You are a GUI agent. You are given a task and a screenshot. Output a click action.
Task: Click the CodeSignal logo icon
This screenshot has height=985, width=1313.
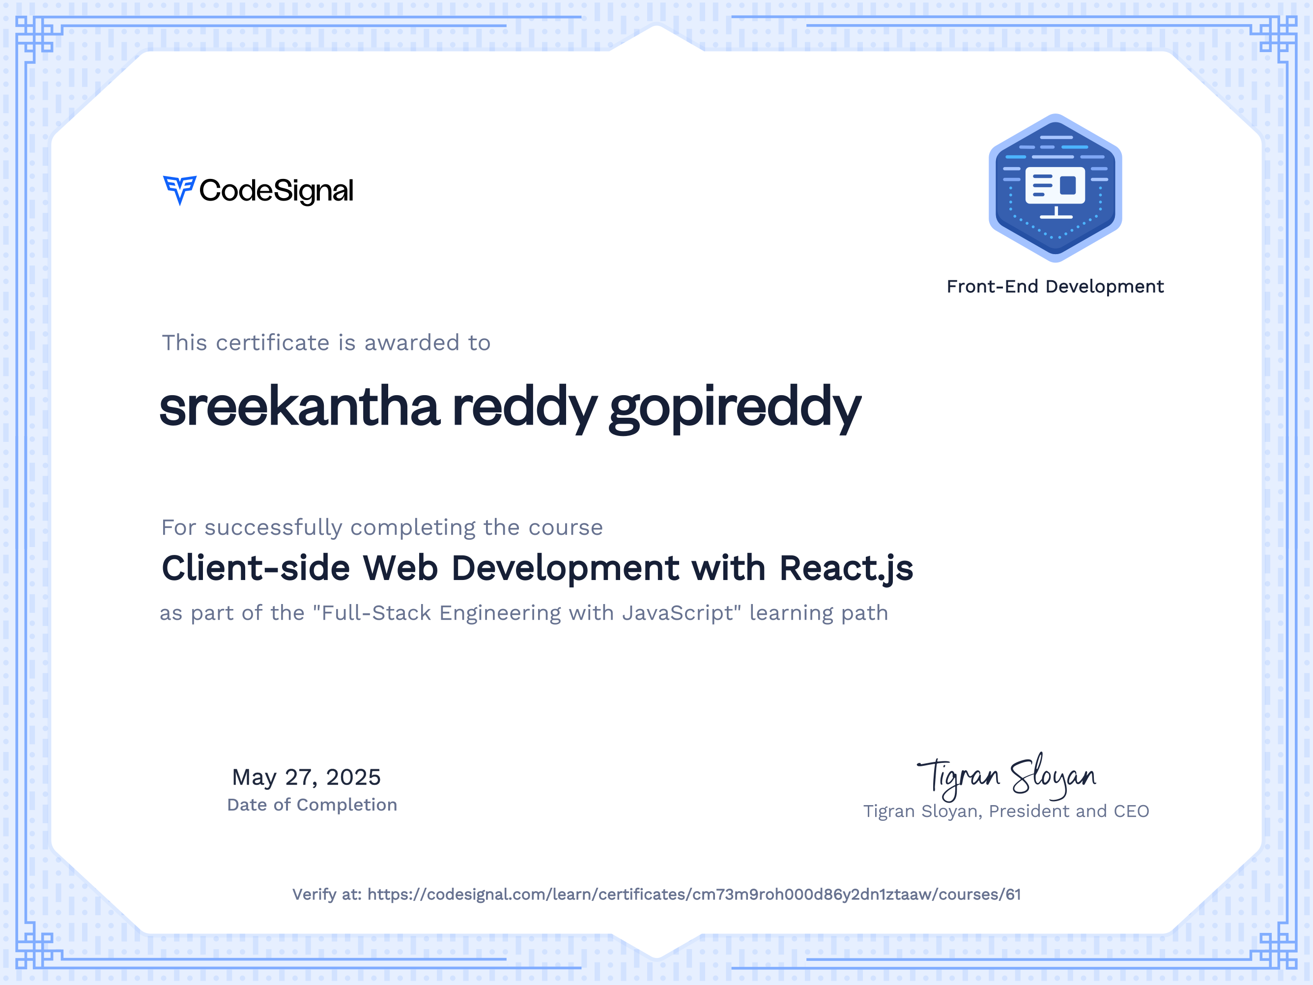tap(179, 190)
